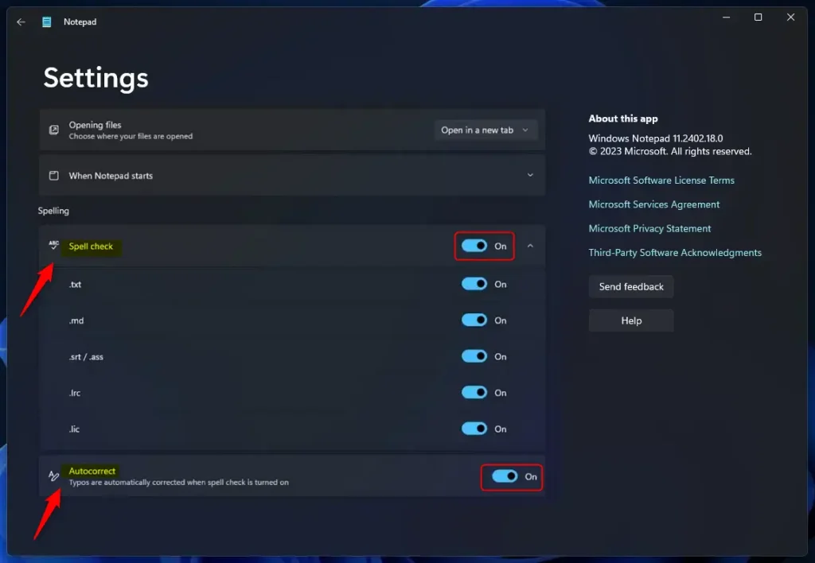Open Microsoft Privacy Statement link
Image resolution: width=815 pixels, height=563 pixels.
(649, 228)
